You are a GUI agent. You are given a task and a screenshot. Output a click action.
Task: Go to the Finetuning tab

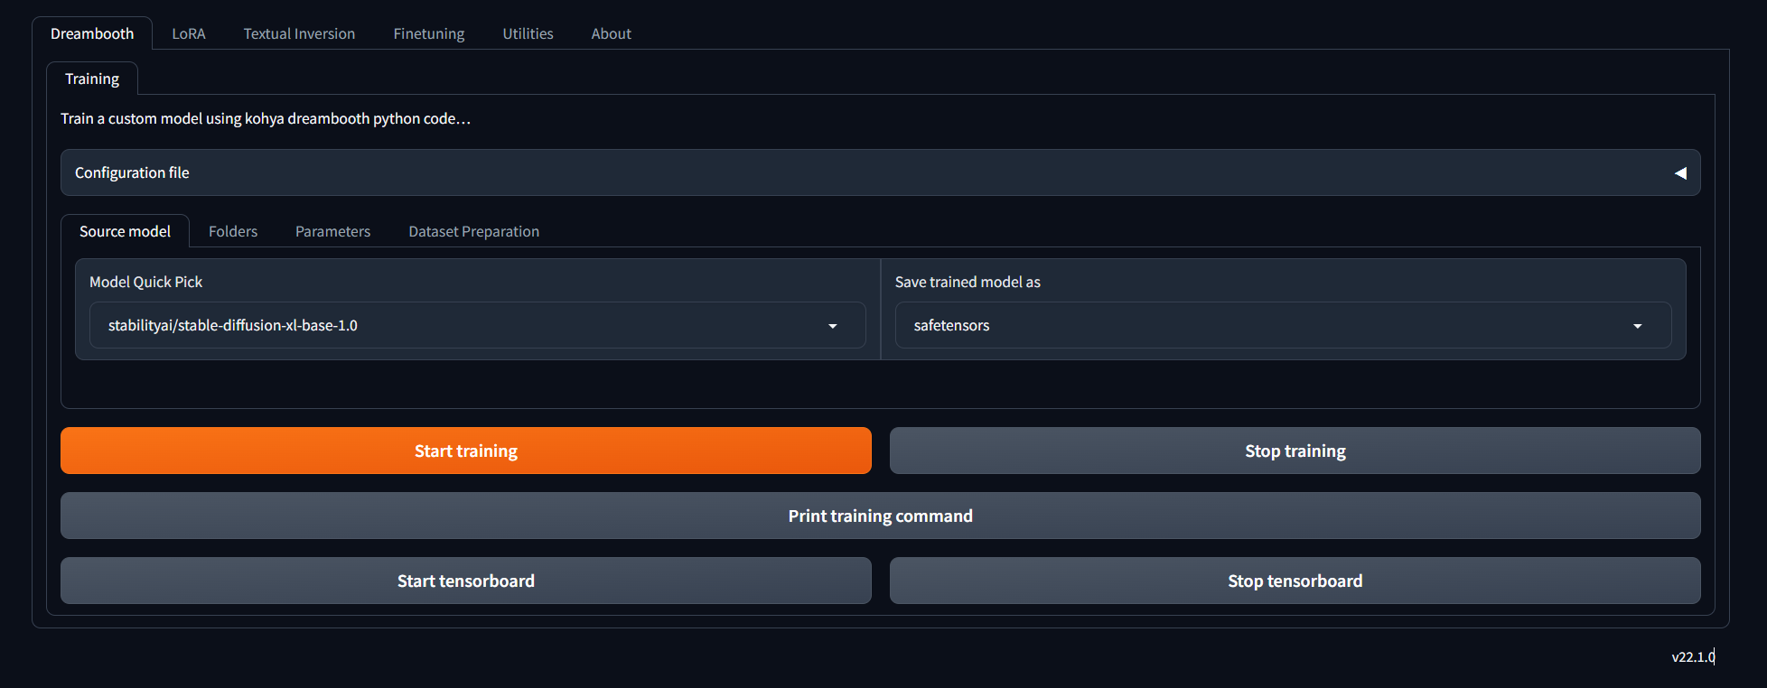pos(428,33)
